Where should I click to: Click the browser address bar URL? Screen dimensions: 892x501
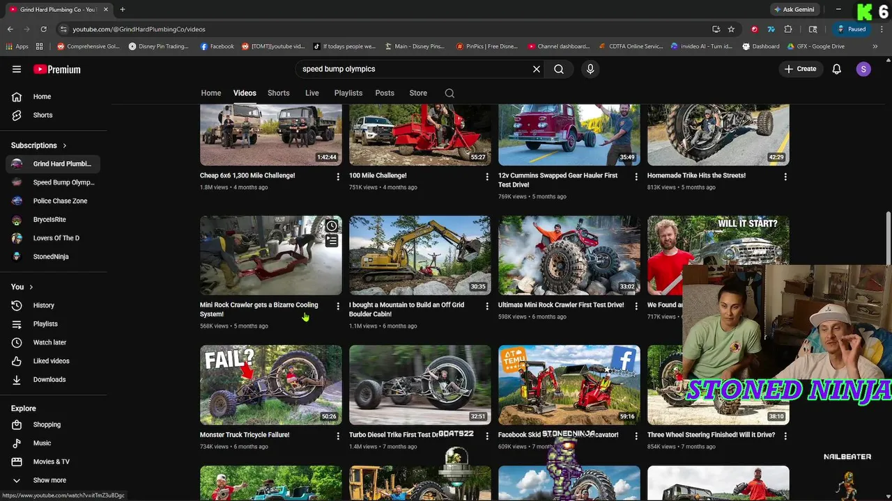pos(139,29)
